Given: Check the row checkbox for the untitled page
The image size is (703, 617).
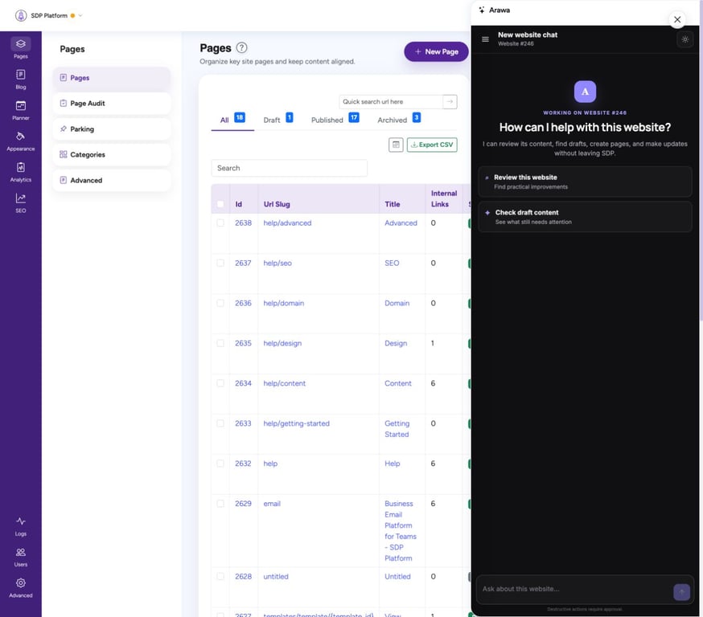Looking at the screenshot, I should point(220,576).
